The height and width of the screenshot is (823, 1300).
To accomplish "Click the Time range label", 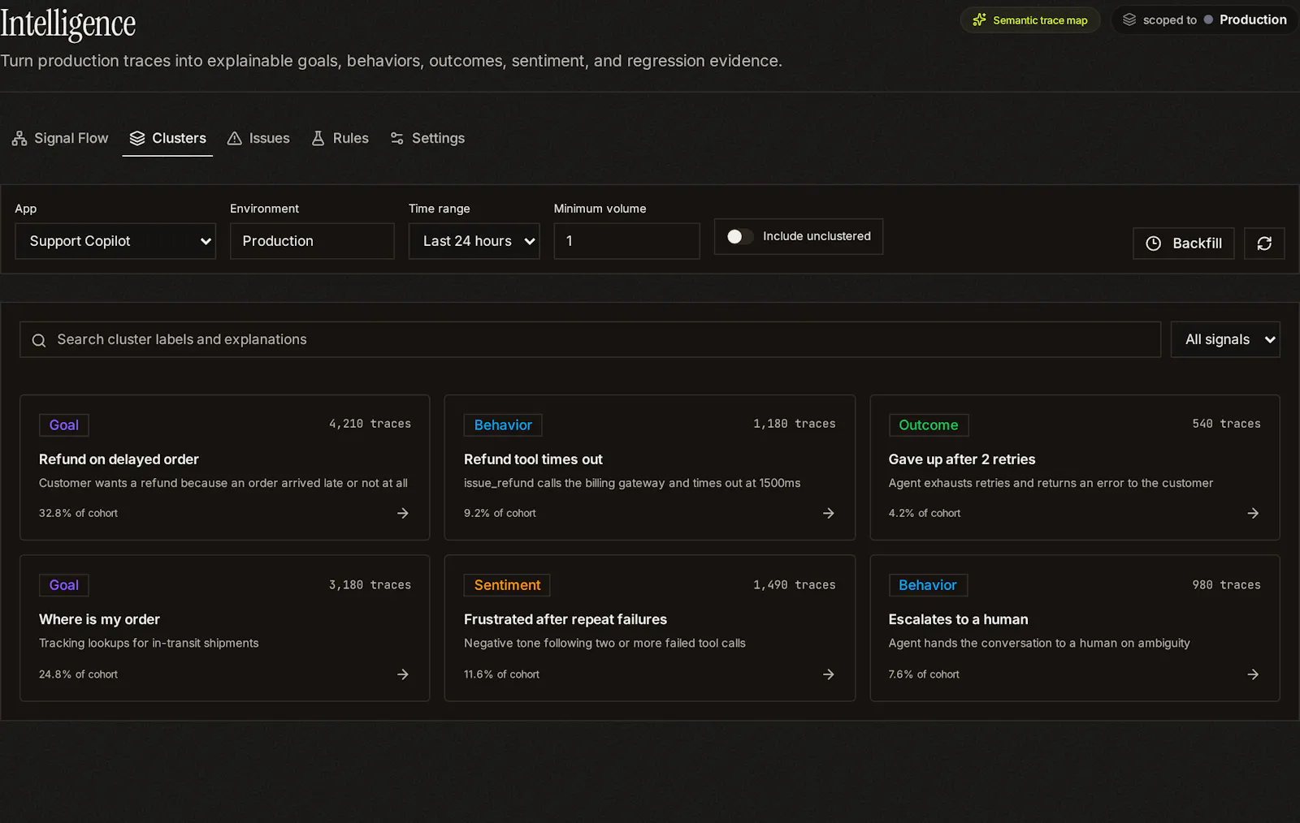I will click(440, 209).
